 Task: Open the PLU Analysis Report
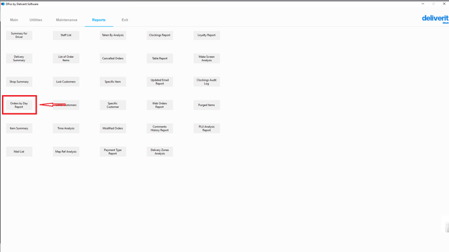(206, 128)
